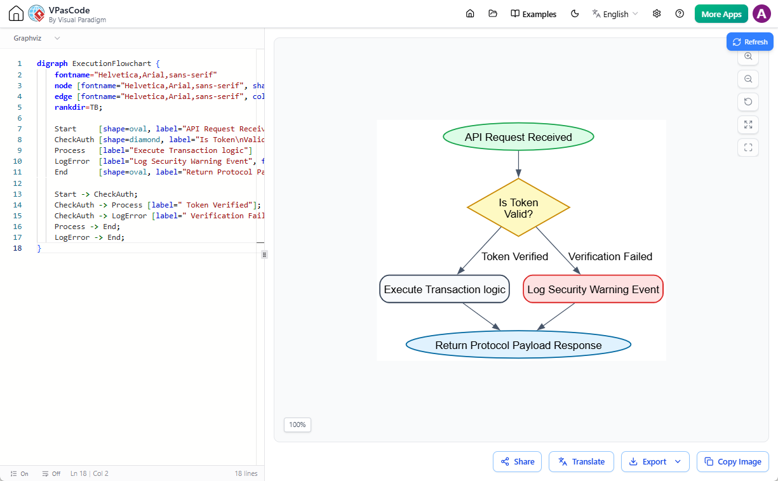Copy Image to clipboard
The image size is (778, 481).
pos(732,462)
